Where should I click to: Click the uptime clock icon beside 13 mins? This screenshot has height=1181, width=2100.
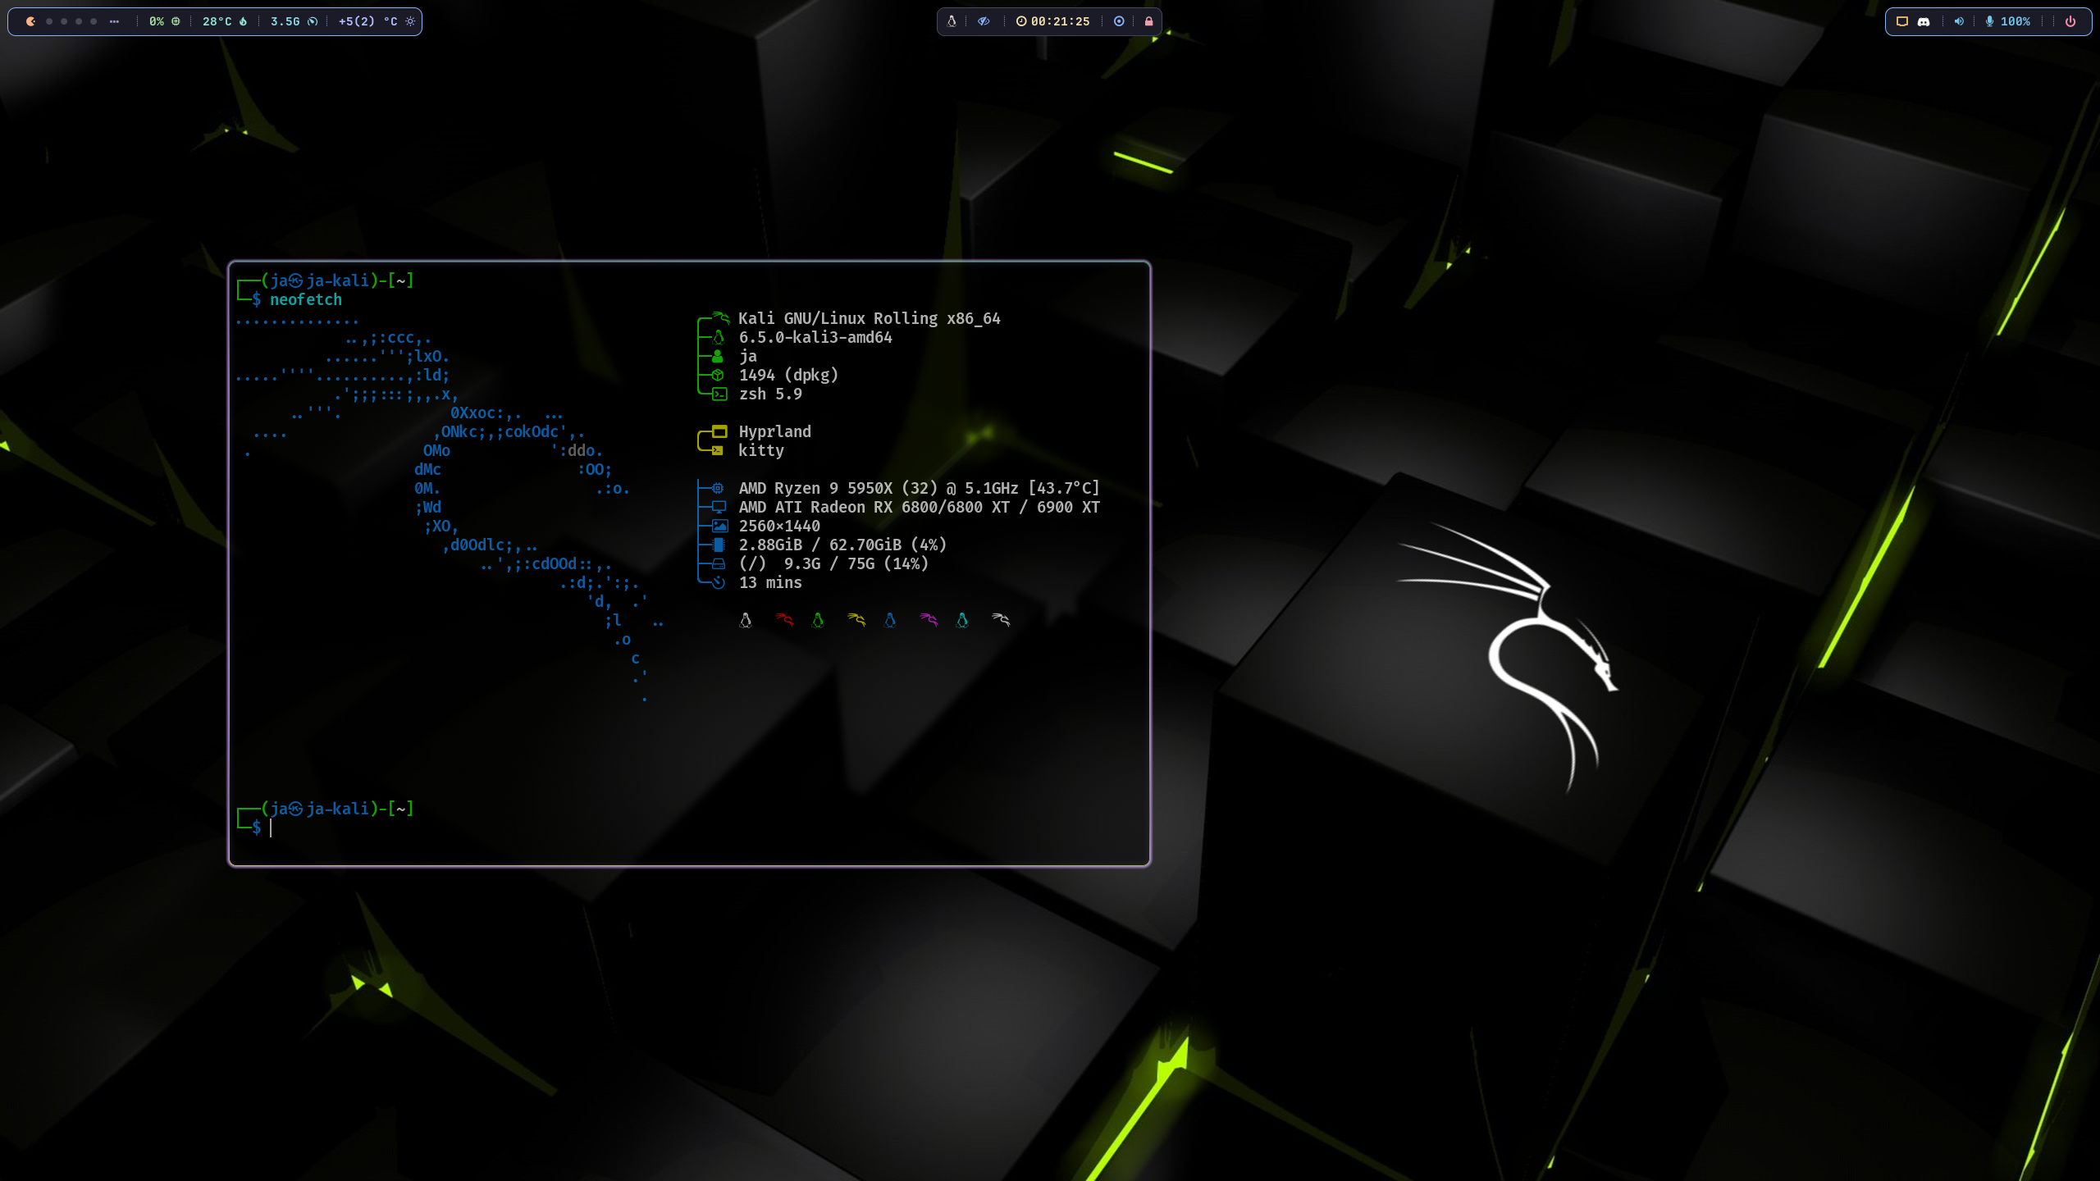point(719,582)
